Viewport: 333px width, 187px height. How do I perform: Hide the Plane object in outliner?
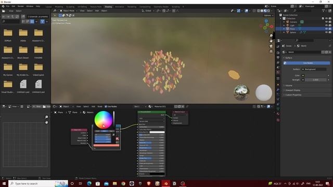(326, 29)
